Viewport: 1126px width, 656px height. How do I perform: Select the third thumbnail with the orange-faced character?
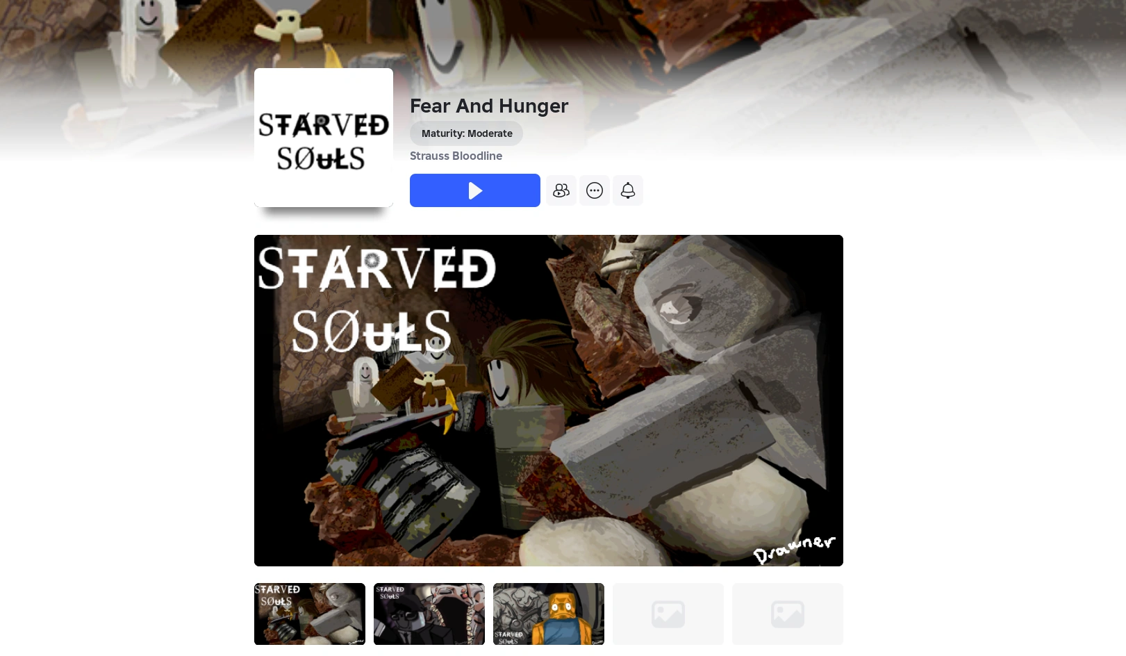(549, 614)
